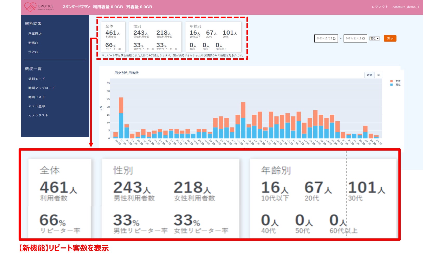
Task: Go to カメラ登録 page
Action: coord(37,106)
